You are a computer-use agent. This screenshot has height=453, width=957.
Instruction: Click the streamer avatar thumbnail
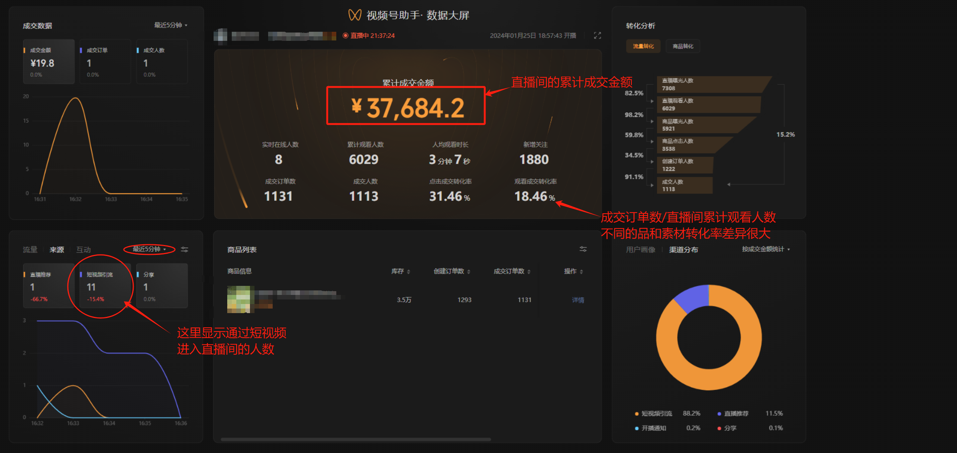[220, 36]
